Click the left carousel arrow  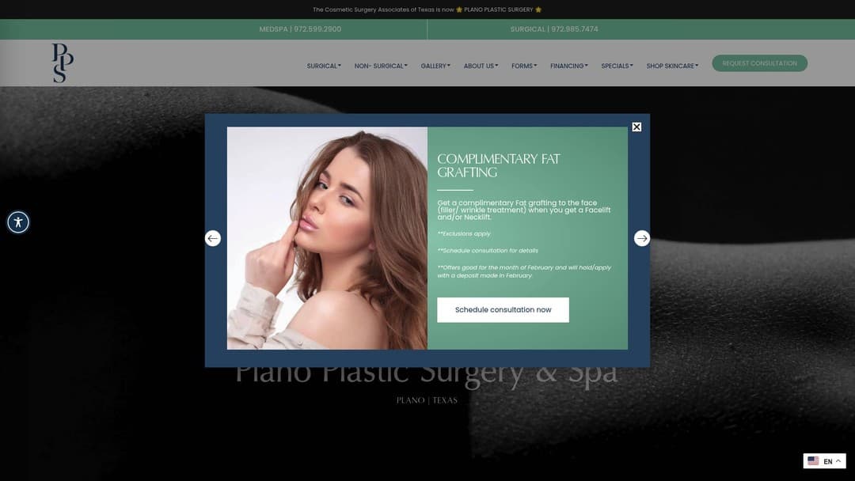coord(212,237)
